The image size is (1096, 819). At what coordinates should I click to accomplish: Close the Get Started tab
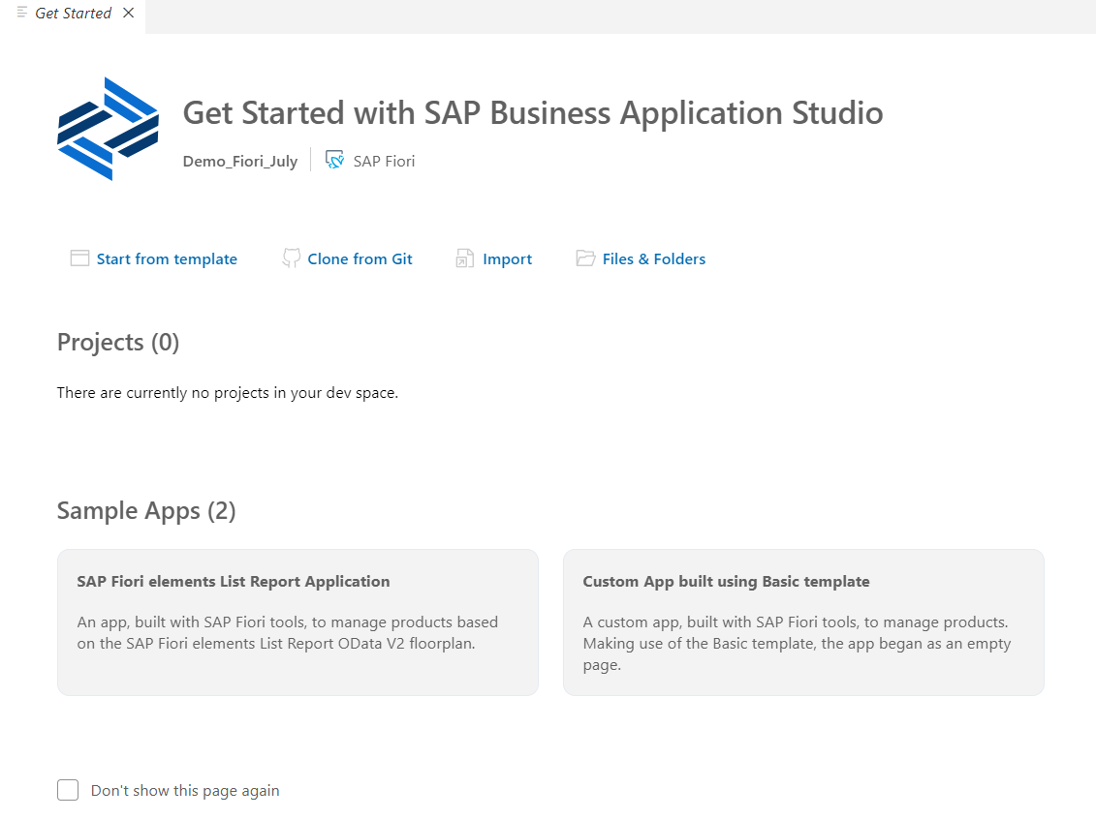[x=128, y=13]
